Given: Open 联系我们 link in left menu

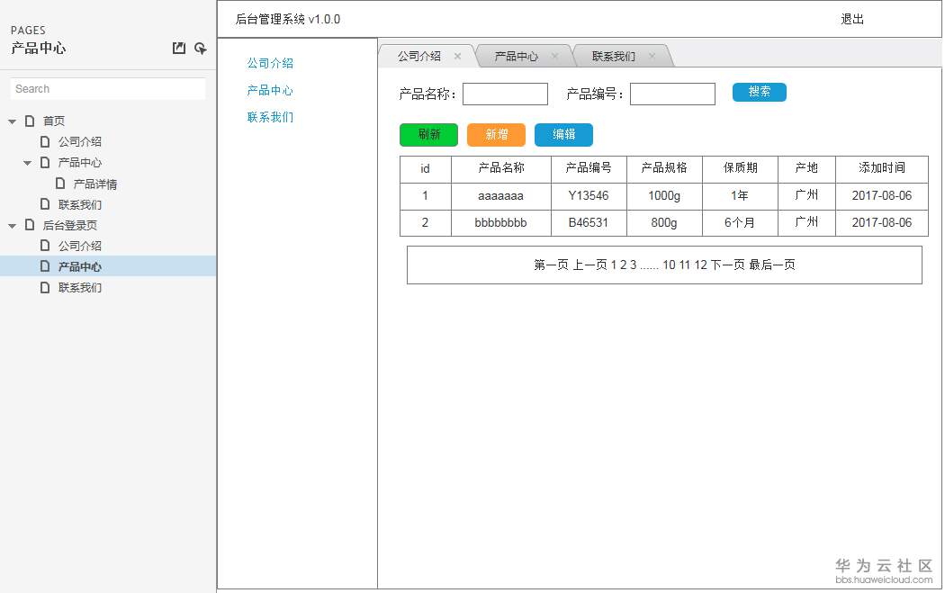Looking at the screenshot, I should [270, 117].
